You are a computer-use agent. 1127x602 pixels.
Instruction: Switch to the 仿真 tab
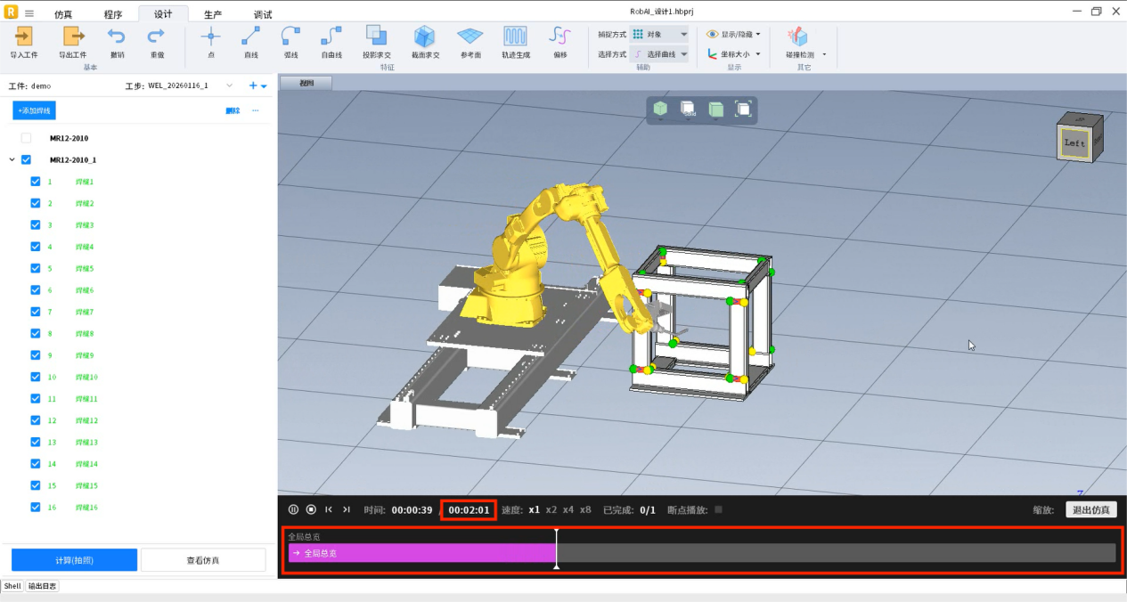[63, 14]
